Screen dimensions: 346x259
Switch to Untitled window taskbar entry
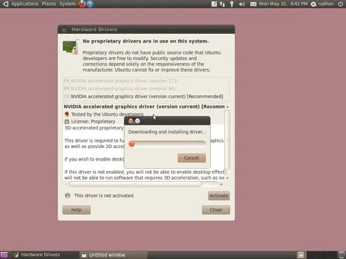113,255
